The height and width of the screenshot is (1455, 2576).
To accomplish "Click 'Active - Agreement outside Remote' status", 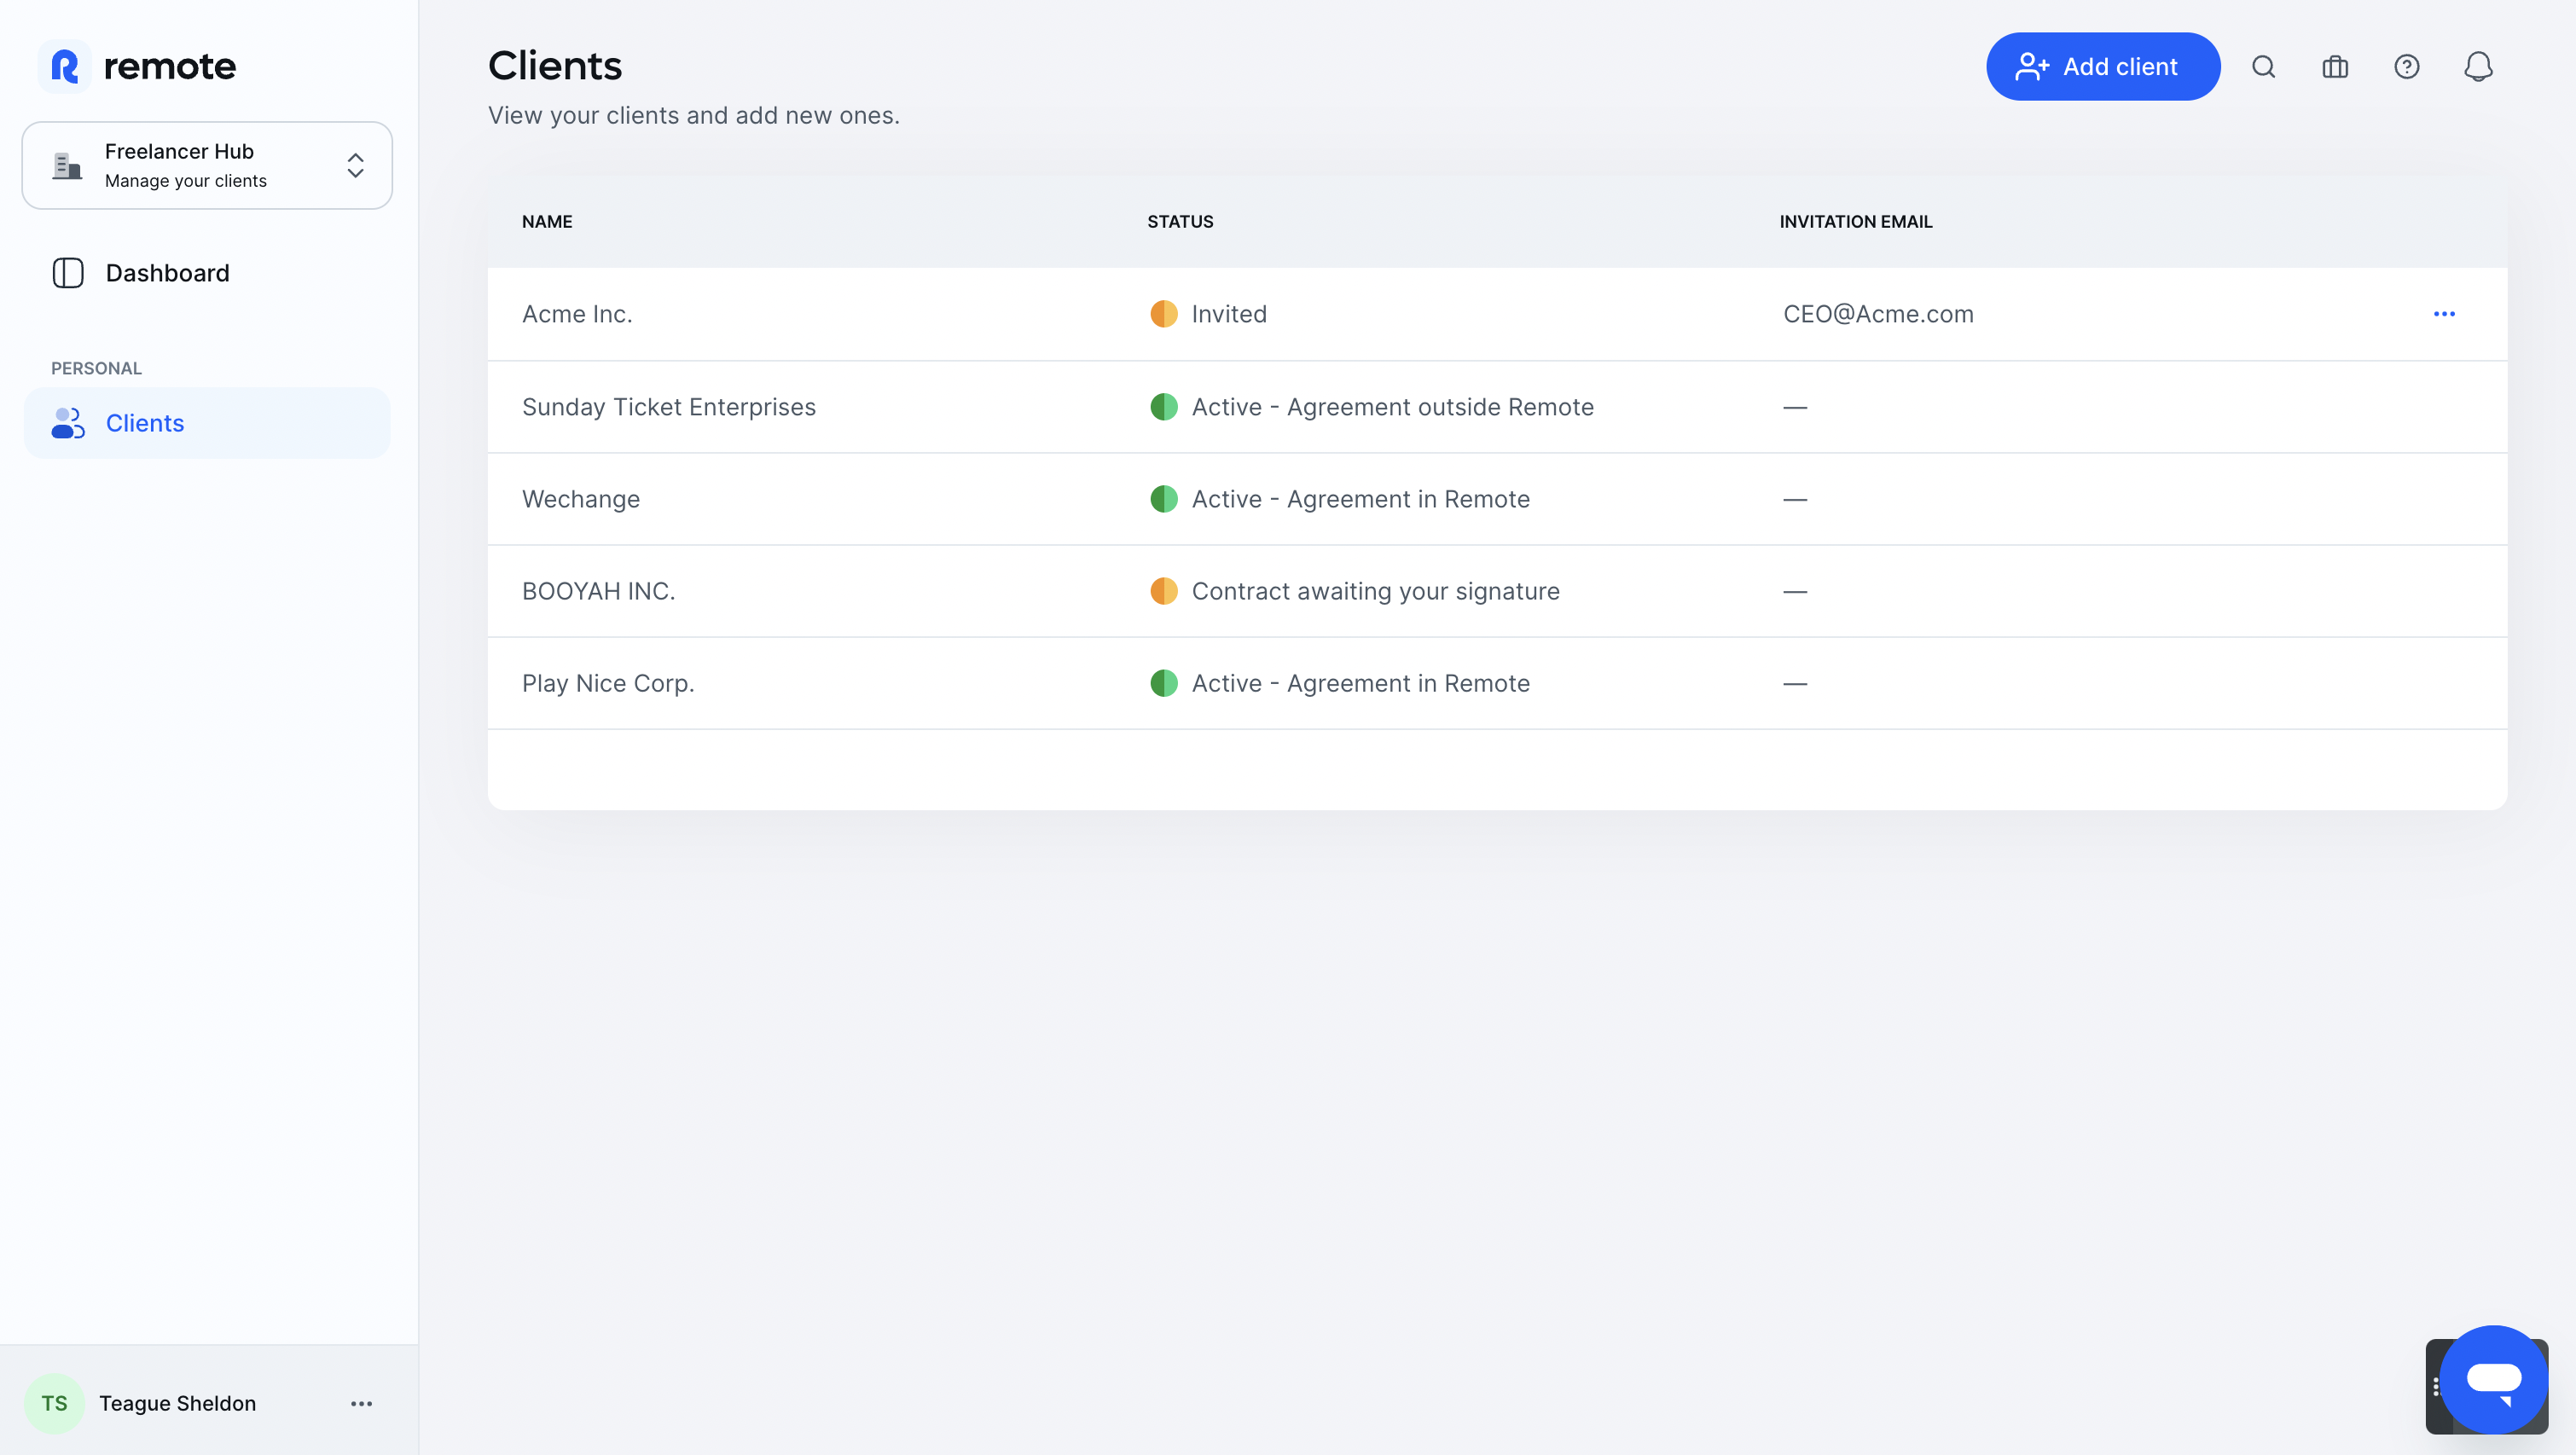I will (1393, 407).
